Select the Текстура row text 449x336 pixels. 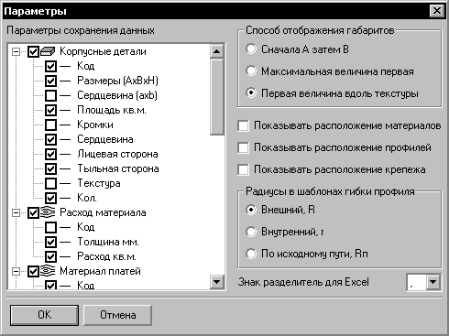tap(99, 183)
